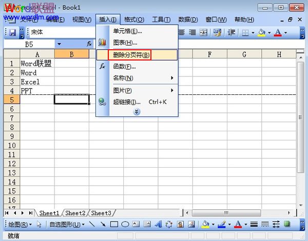Choose 图表(H)... from the Insert menu
The width and height of the screenshot is (308, 241).
pyautogui.click(x=137, y=43)
